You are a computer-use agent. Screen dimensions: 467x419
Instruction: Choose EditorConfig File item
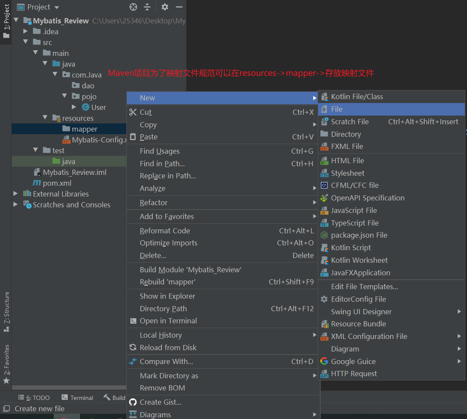coord(391,299)
